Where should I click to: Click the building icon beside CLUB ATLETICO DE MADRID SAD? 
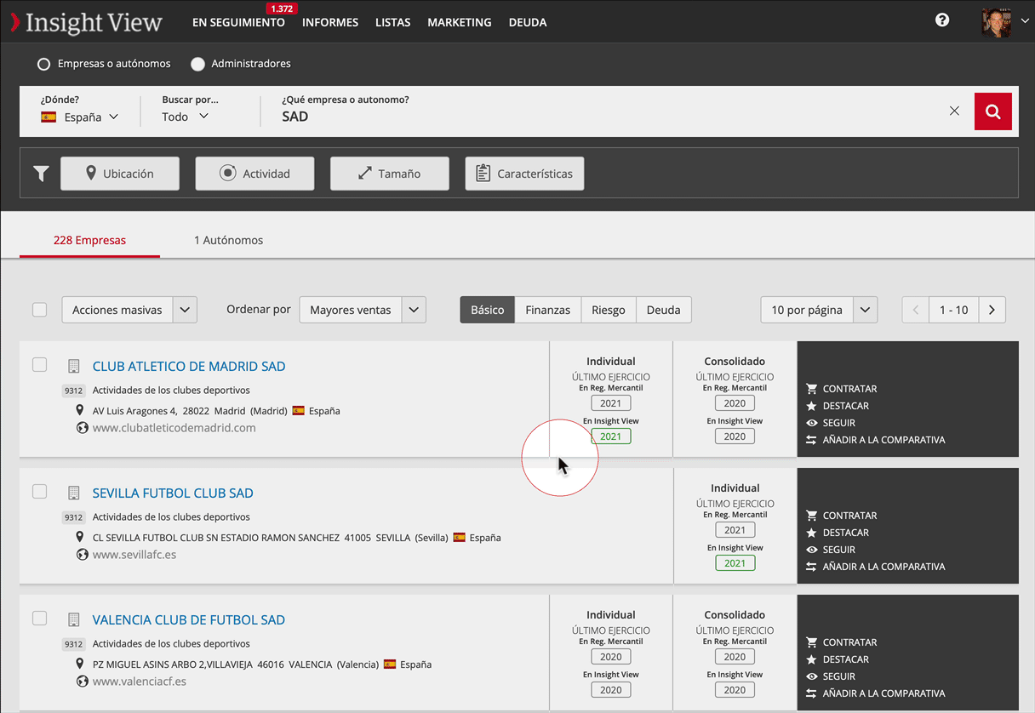[x=74, y=367]
